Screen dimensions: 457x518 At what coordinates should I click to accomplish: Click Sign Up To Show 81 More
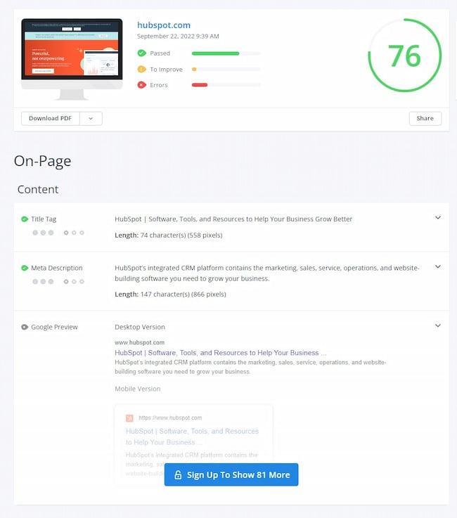pos(231,474)
